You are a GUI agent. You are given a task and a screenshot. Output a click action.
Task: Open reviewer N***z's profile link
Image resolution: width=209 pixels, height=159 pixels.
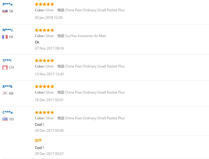[8, 30]
